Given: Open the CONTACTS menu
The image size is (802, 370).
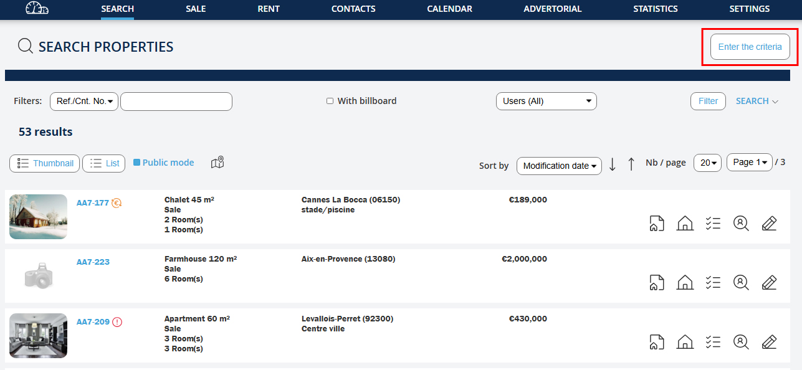Looking at the screenshot, I should tap(353, 9).
